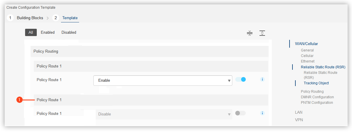Click the expand all sections icon
352x132 pixels.
pyautogui.click(x=262, y=33)
